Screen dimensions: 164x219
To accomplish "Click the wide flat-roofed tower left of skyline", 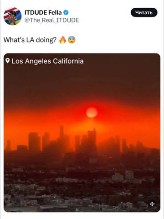I will pos(34,142).
